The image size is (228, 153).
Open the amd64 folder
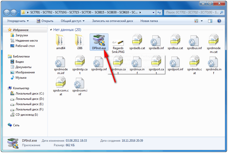pos(61,40)
